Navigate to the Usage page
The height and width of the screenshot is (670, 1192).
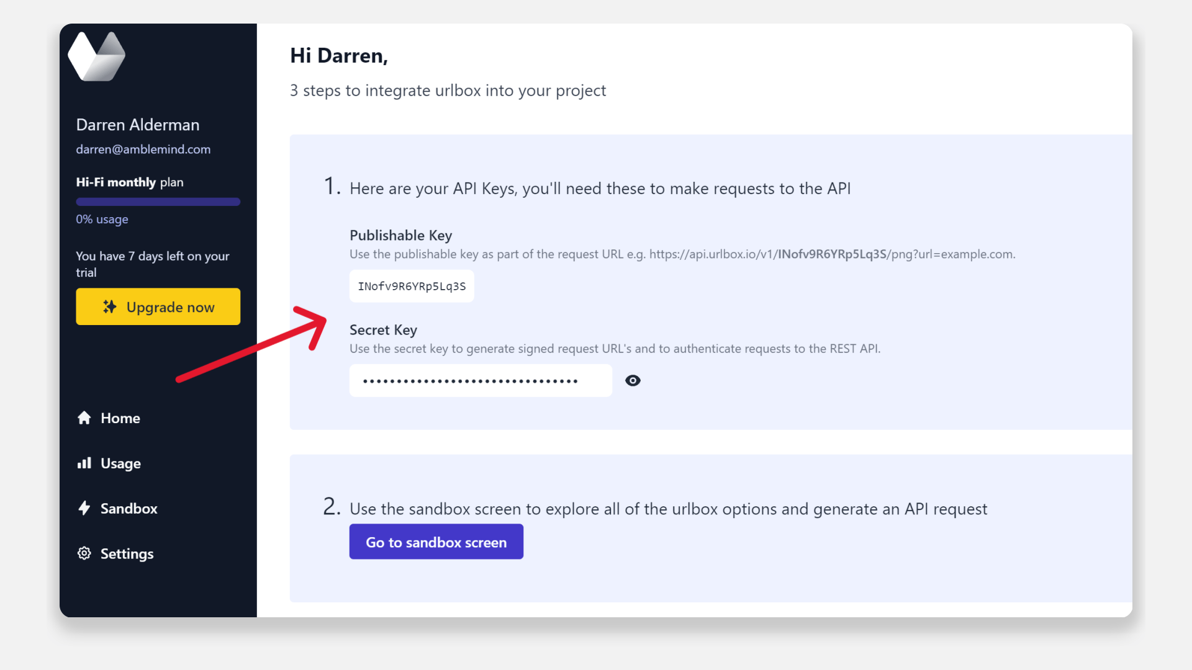[121, 463]
